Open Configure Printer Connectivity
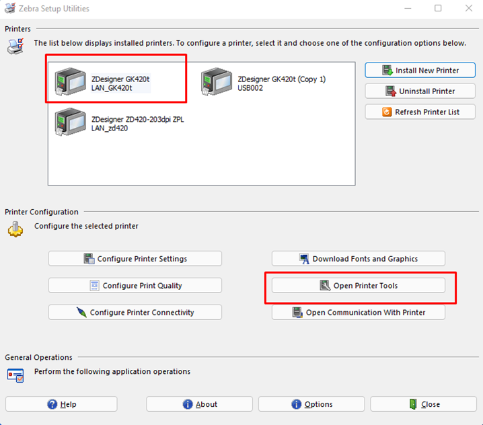 coord(135,312)
